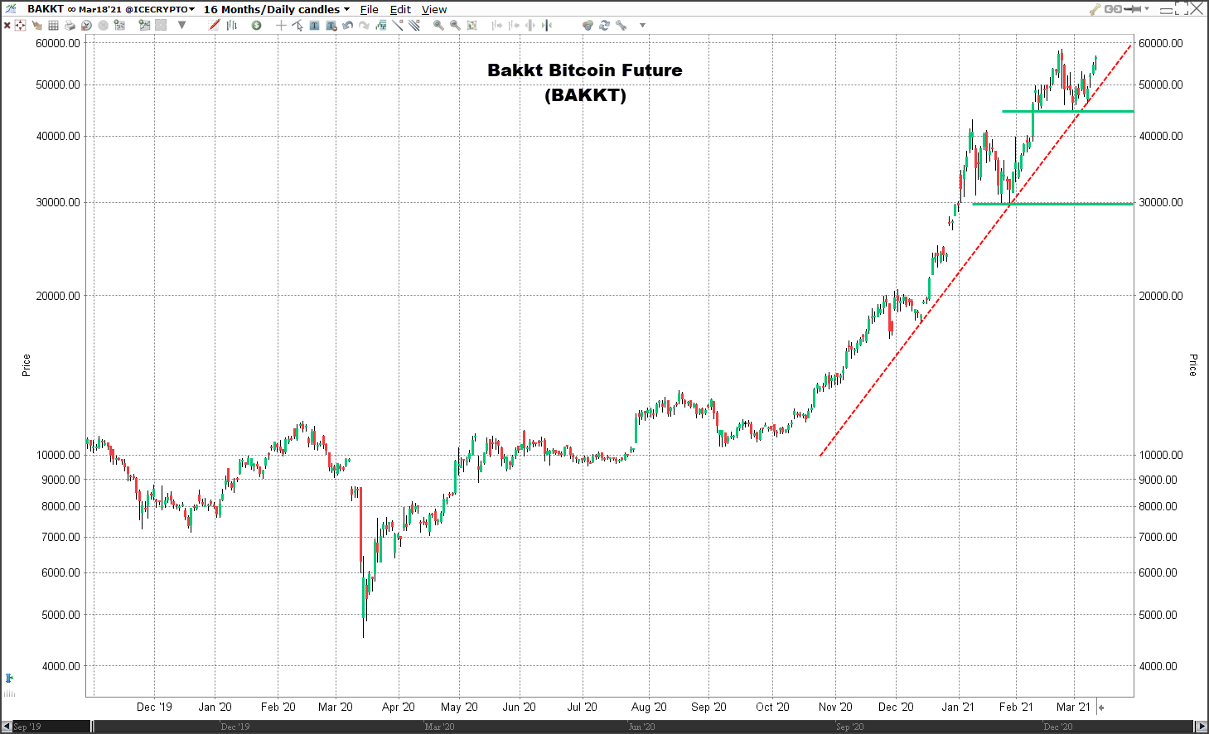The height and width of the screenshot is (734, 1209).
Task: Click the red dashed trendline
Action: point(975,249)
